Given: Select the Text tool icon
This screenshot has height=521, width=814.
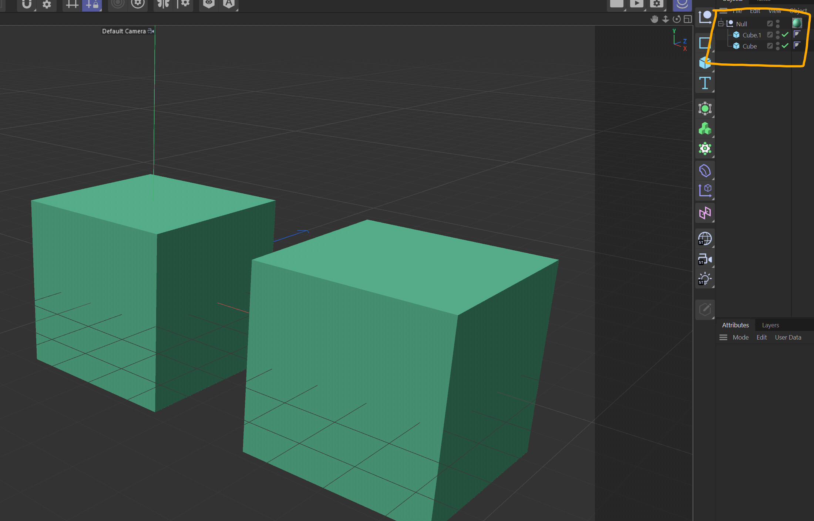Looking at the screenshot, I should [x=705, y=83].
